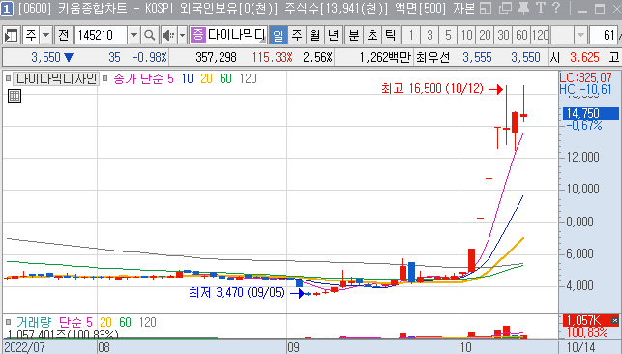This screenshot has height=354, width=622.
Task: Click the 다이나믹디자인 chart legend label
Action: (56, 78)
